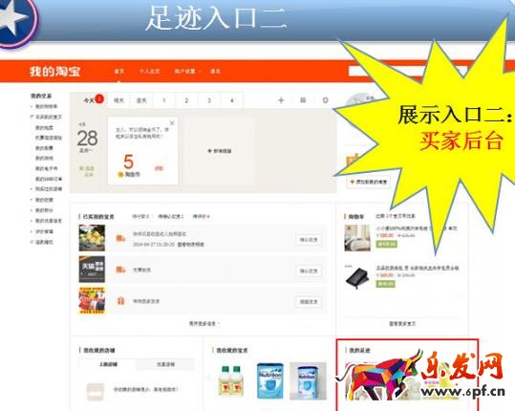
Task: Expand 展开更多信息 under purchased items
Action: pyautogui.click(x=204, y=324)
